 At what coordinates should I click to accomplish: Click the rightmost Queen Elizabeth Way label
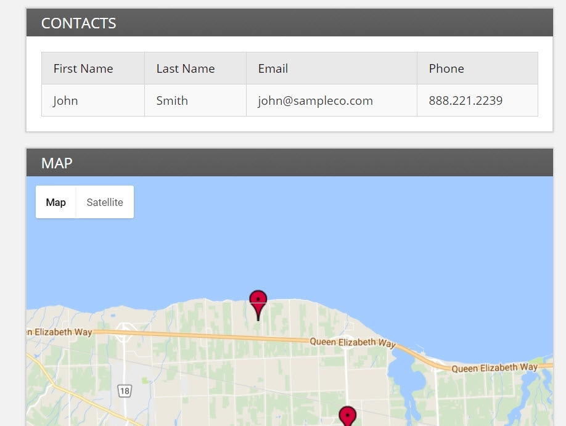click(494, 368)
